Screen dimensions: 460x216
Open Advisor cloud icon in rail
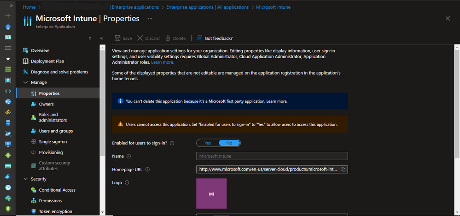click(x=8, y=198)
